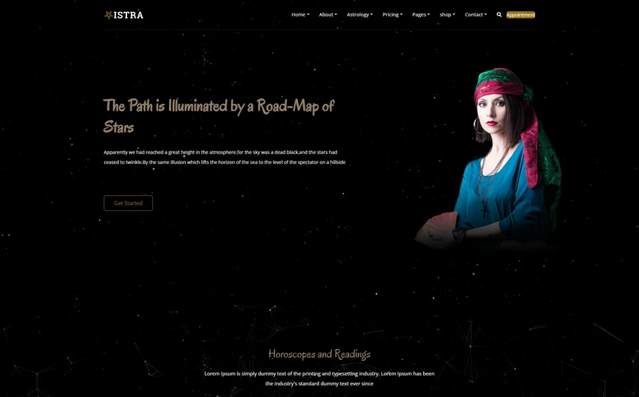Open the Pages dropdown menu
Screen dimensions: 639x397
pos(420,14)
